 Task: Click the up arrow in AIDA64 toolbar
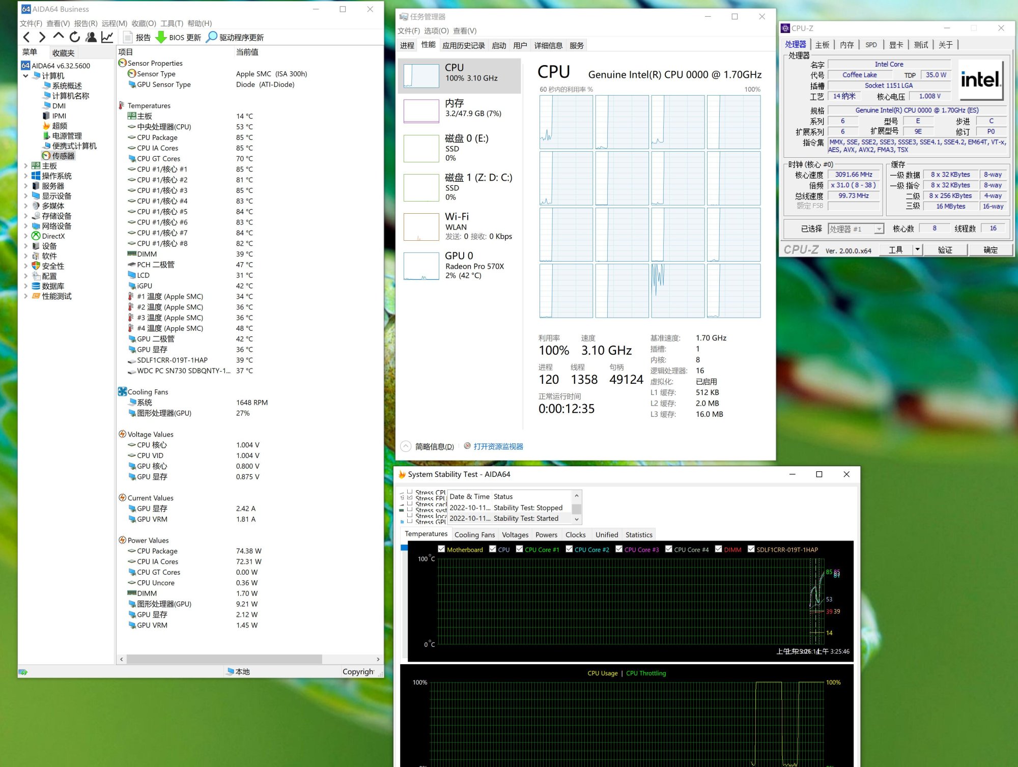tap(59, 37)
